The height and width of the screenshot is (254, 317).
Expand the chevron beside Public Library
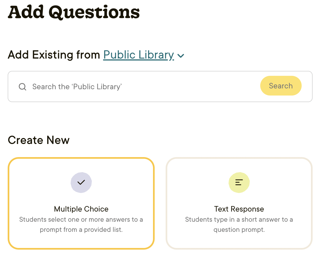(x=181, y=56)
